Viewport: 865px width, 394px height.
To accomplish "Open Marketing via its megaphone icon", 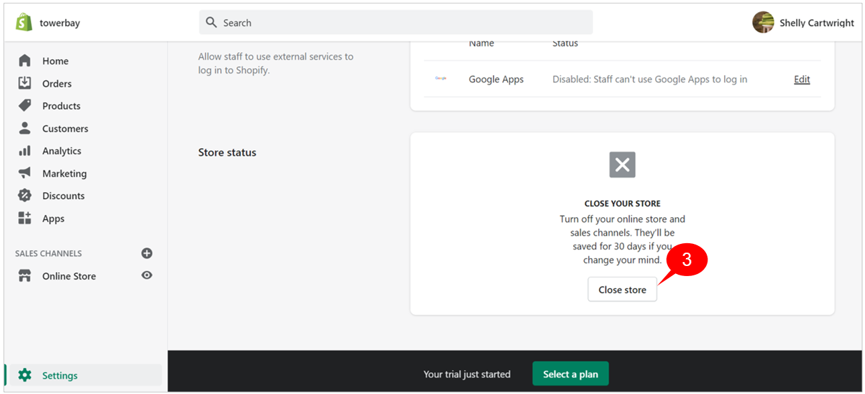I will [x=25, y=173].
